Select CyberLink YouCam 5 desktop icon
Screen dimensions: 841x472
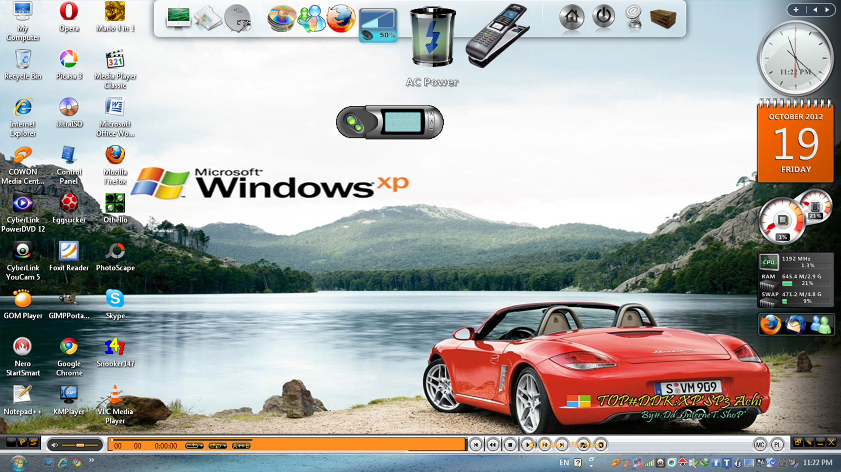pos(23,261)
